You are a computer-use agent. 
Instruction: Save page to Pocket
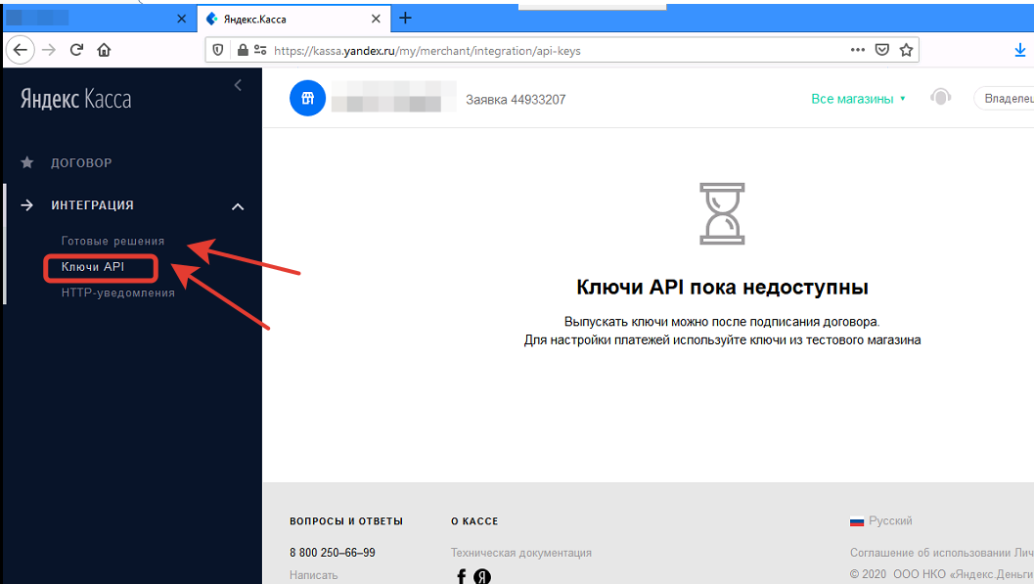(881, 50)
